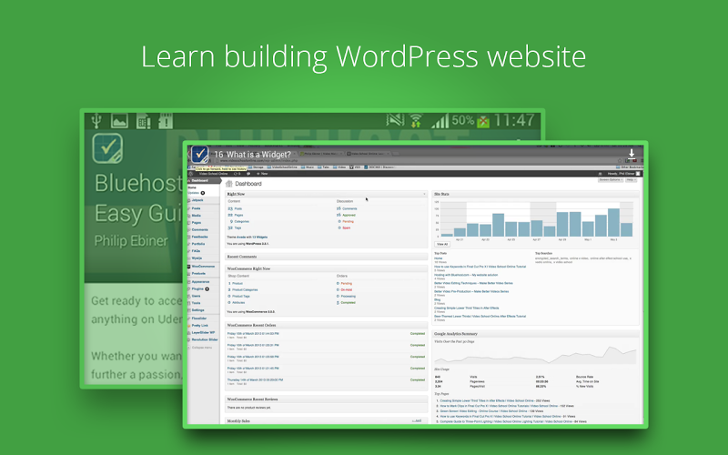Open Dashboard in the WordPress sidebar
Image resolution: width=728 pixels, height=455 pixels.
203,180
